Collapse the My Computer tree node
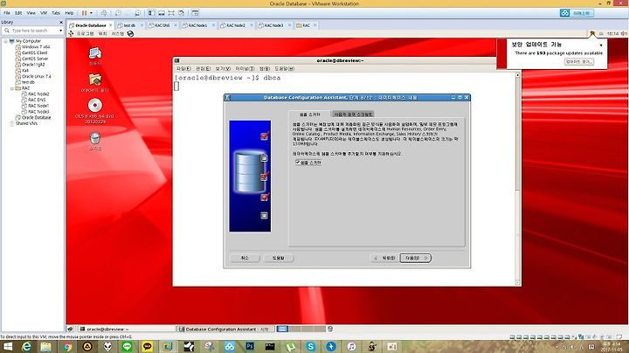This screenshot has width=629, height=353. tap(5, 41)
